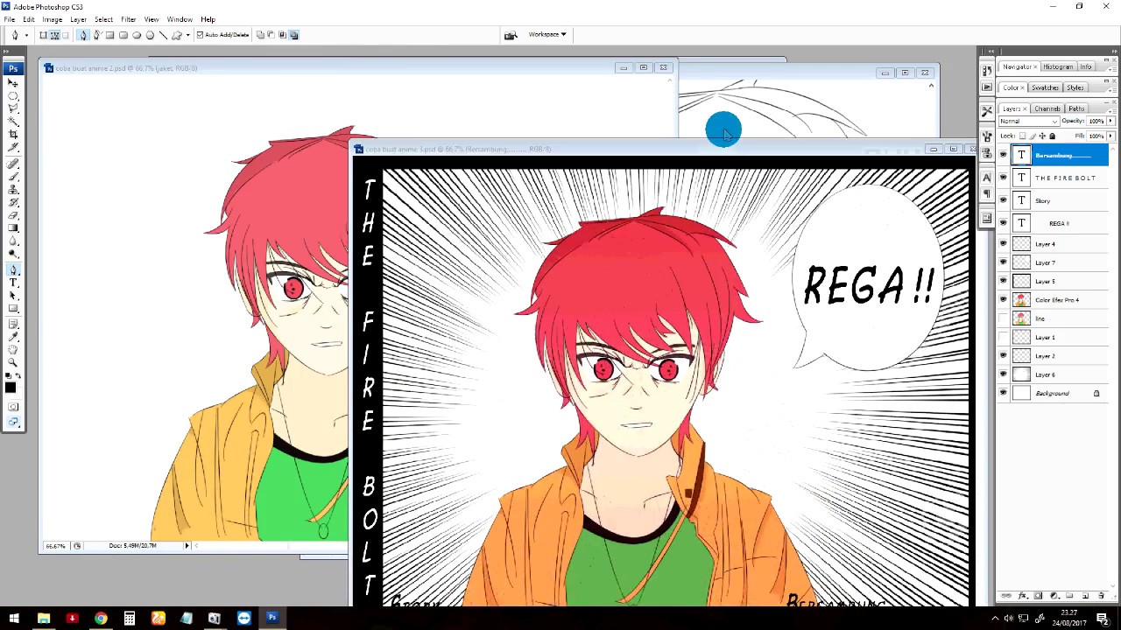Click Add Layer Mask icon
Image resolution: width=1121 pixels, height=630 pixels.
1038,596
